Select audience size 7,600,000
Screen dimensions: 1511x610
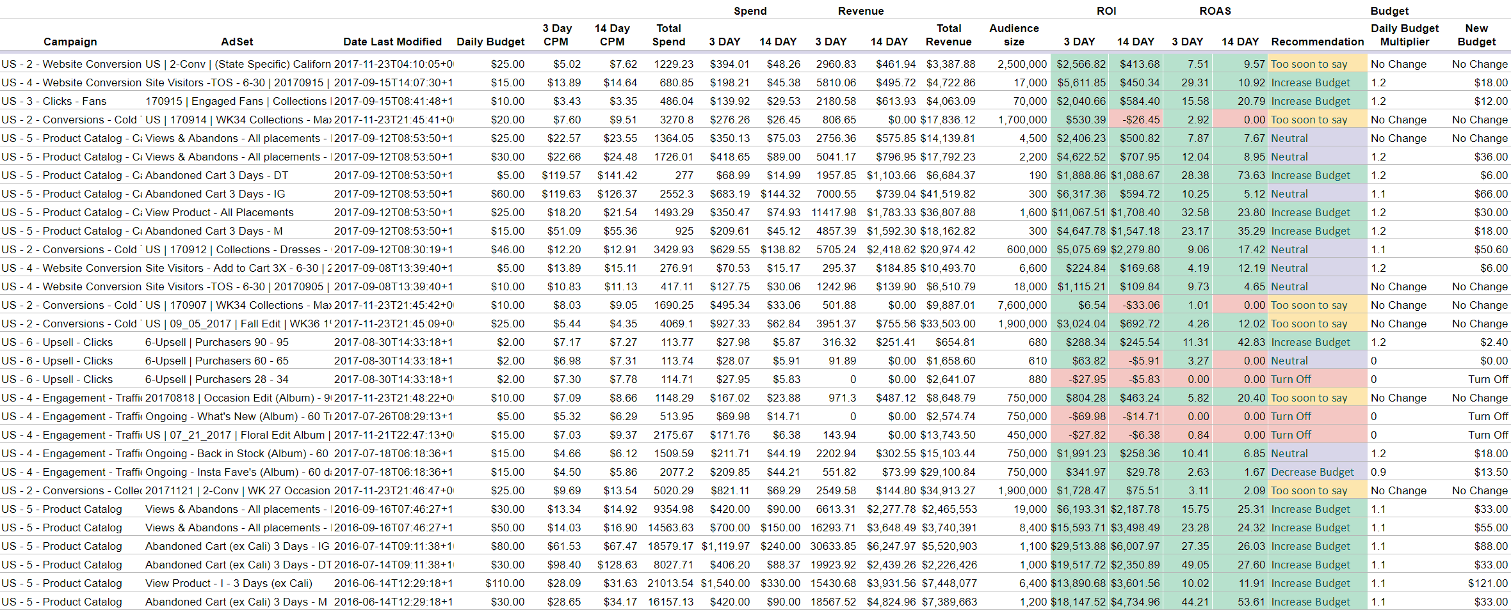click(x=1022, y=305)
